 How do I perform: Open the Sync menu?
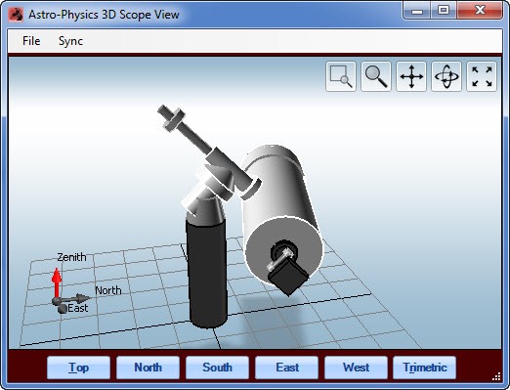[70, 41]
